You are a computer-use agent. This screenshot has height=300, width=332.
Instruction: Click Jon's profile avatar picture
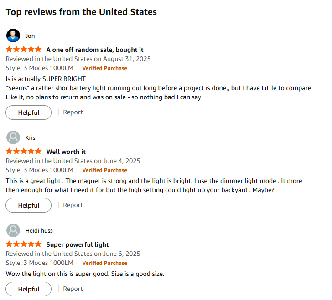pyautogui.click(x=14, y=36)
